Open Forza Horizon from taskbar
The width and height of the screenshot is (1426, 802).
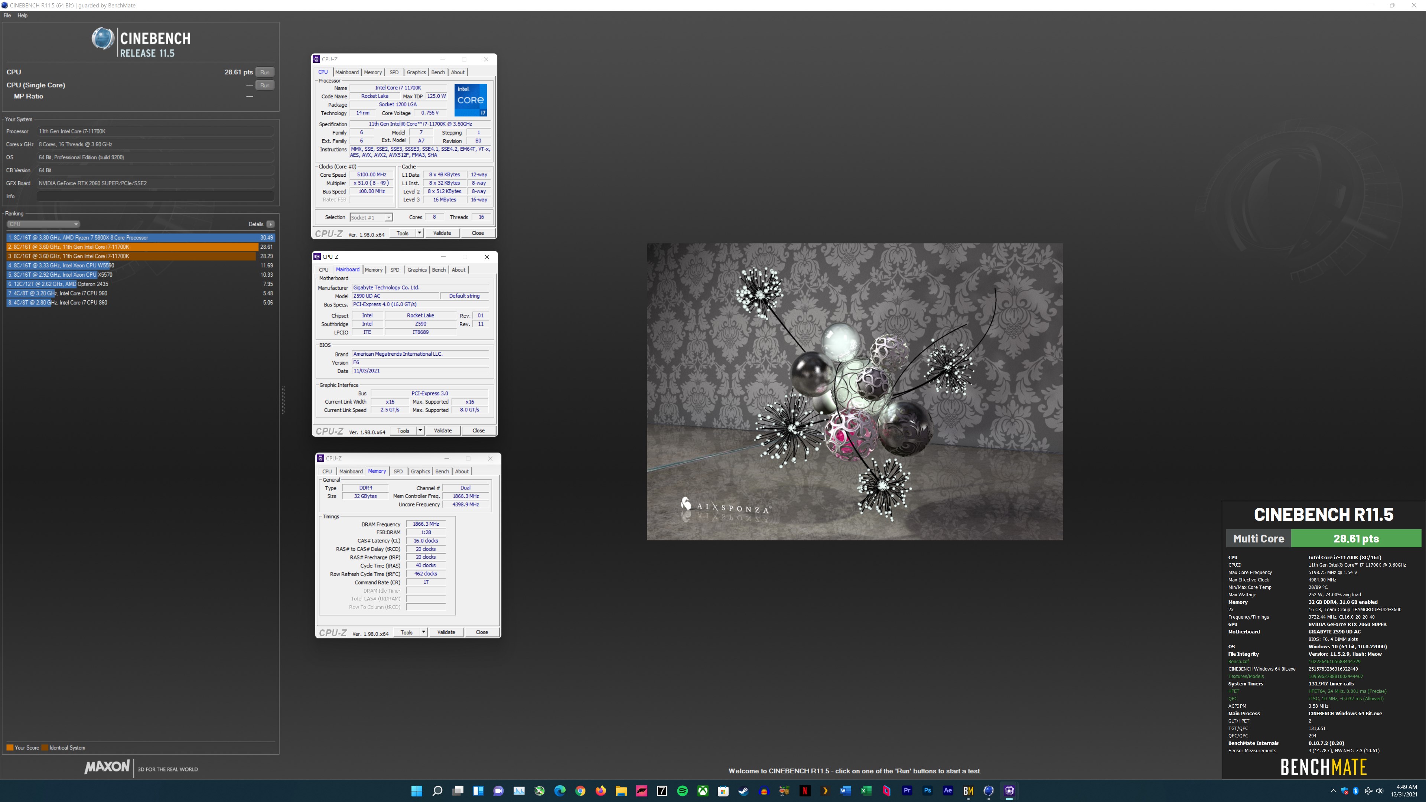pyautogui.click(x=642, y=791)
